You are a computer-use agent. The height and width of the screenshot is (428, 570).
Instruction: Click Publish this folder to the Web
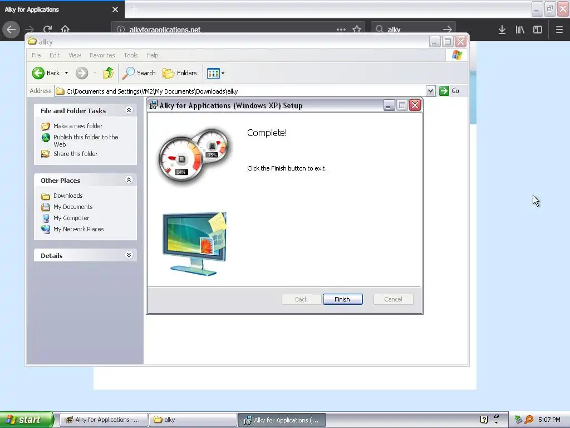click(x=86, y=140)
